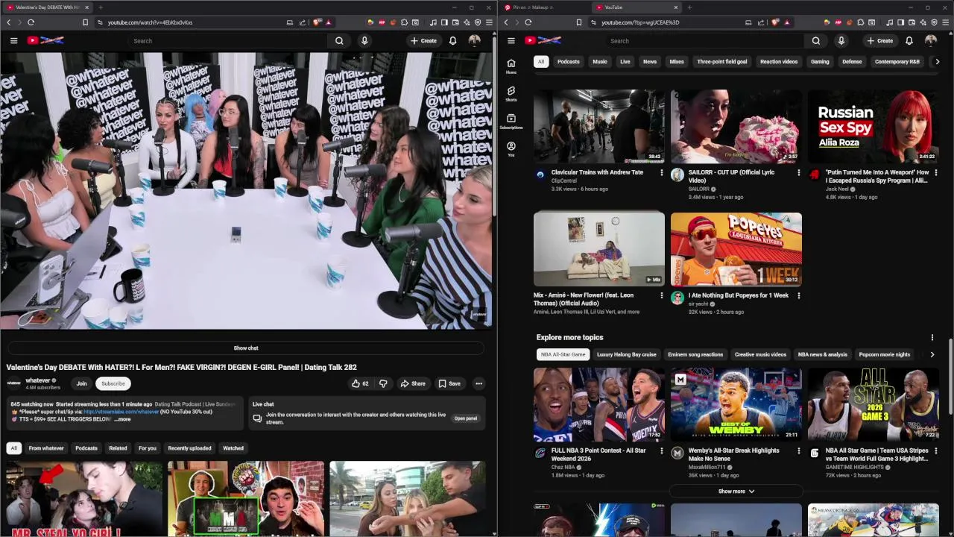Like the Dating Talk 282 video

[361, 383]
